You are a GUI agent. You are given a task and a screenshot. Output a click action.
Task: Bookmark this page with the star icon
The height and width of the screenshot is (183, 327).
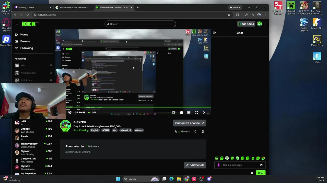(x=229, y=15)
